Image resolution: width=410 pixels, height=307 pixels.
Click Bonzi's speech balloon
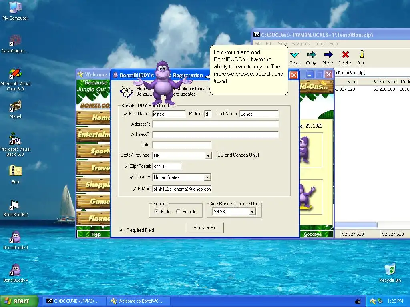click(x=249, y=70)
